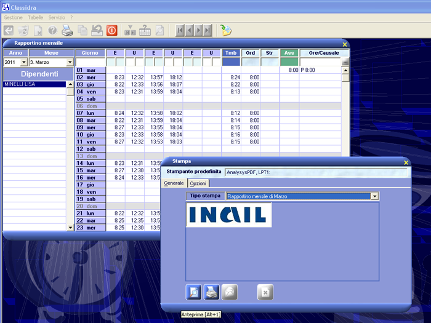Switch to the Generale tab
The image size is (431, 323).
tap(174, 183)
